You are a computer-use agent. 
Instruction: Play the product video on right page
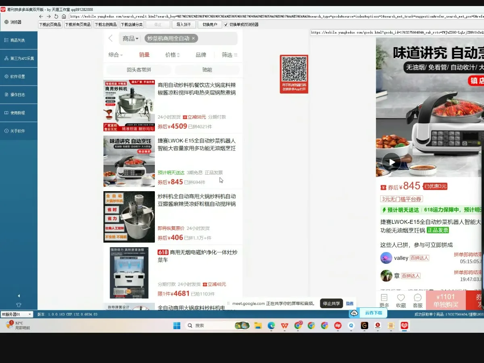pyautogui.click(x=391, y=162)
